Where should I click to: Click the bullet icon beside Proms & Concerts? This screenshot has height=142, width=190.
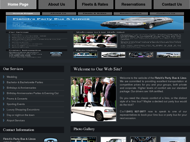tap(4, 98)
